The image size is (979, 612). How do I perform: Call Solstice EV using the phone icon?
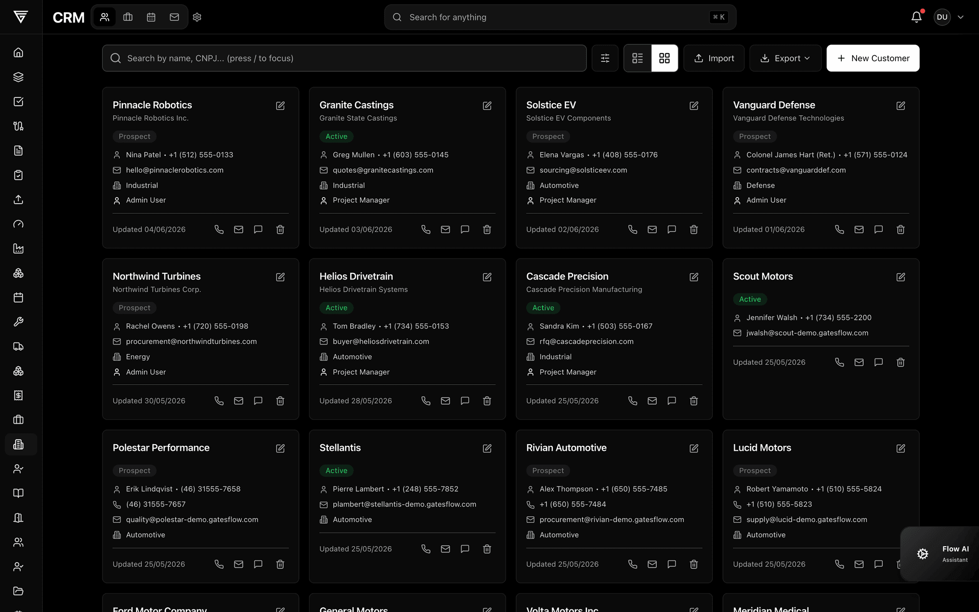tap(633, 229)
